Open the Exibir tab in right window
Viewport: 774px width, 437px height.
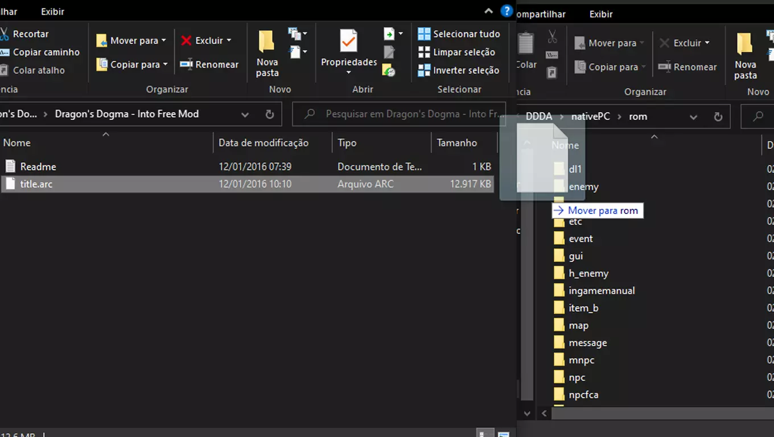pyautogui.click(x=601, y=14)
